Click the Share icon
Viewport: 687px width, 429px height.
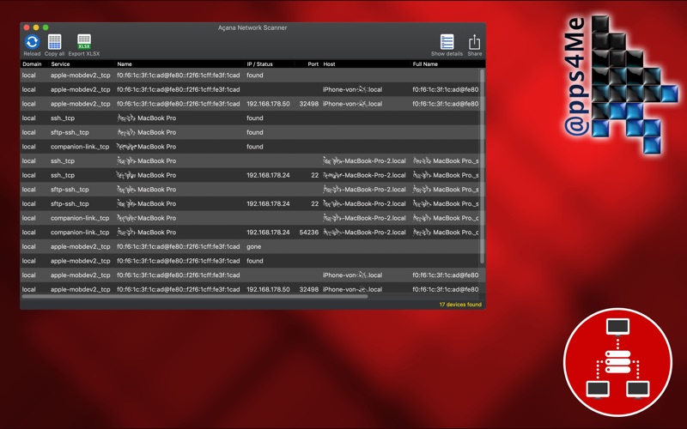475,42
